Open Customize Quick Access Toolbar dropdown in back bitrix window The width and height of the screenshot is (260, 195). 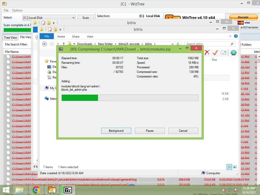tap(54, 23)
